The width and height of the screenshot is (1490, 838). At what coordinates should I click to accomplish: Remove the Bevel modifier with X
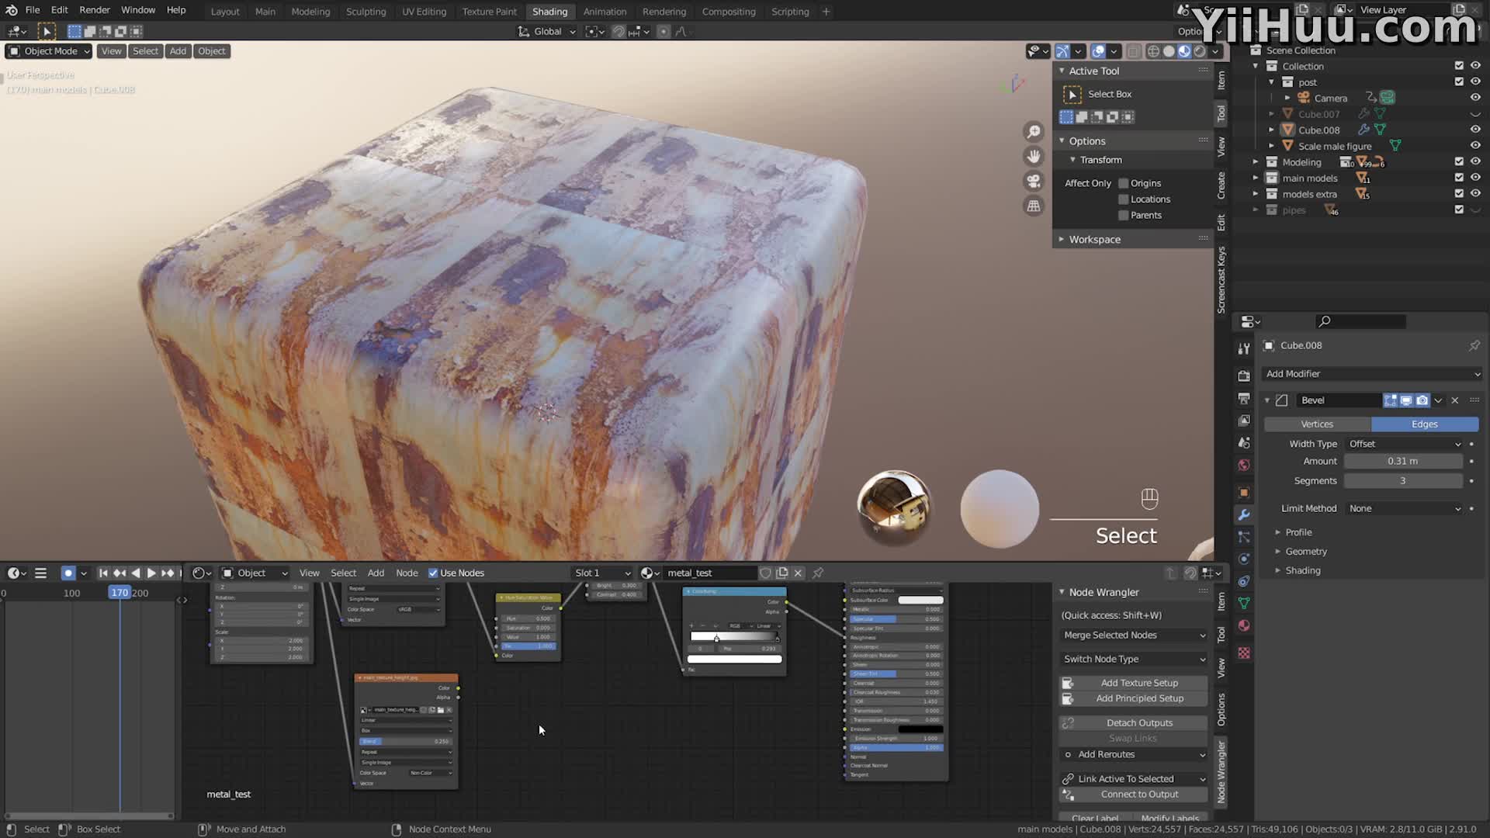pyautogui.click(x=1455, y=400)
